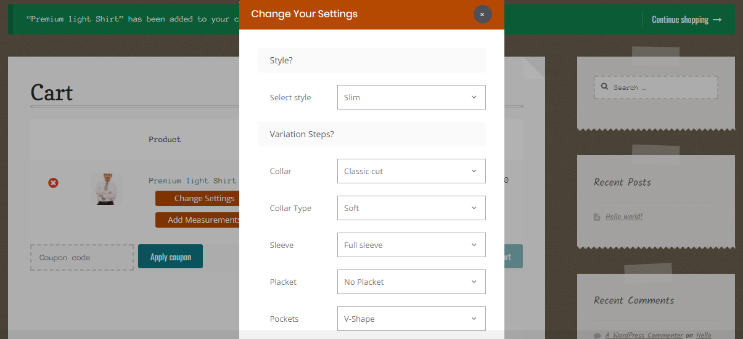The height and width of the screenshot is (339, 743).
Task: Open the Placket dropdown
Action: 411,282
